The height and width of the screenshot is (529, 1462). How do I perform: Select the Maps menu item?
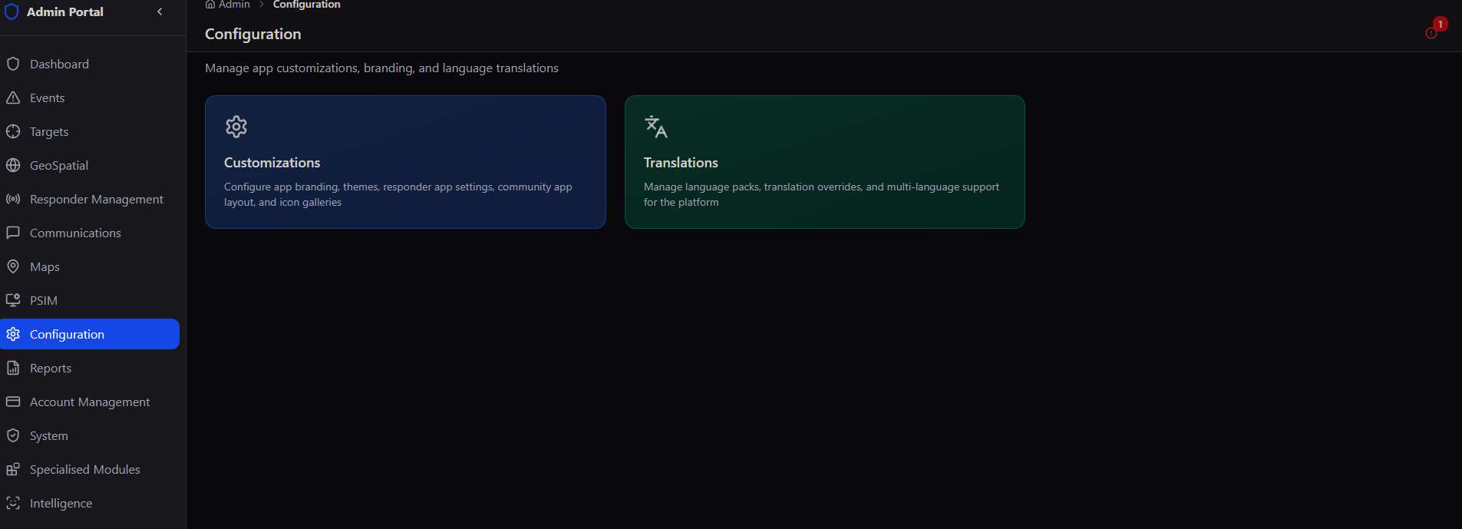(x=90, y=266)
